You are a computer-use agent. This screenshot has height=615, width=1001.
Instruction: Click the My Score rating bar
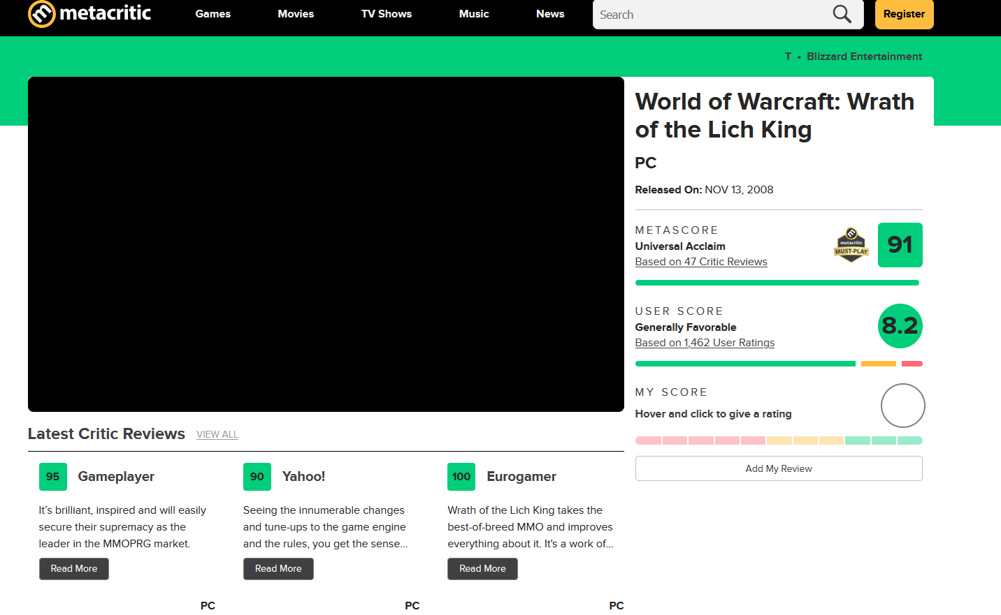[779, 440]
